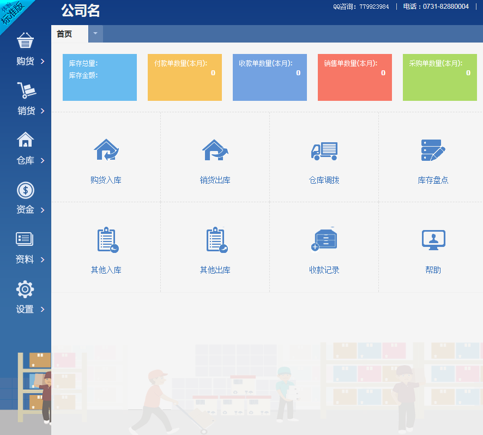Image resolution: width=483 pixels, height=435 pixels.
Task: Open the 其他入库 text link
Action: pos(106,270)
